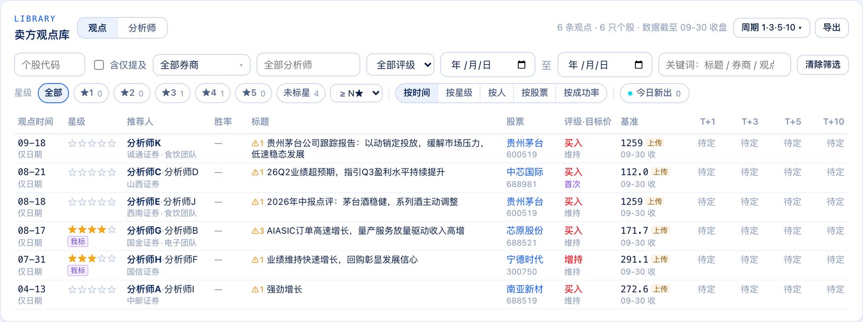
Task: Group 按人
Action: point(497,93)
